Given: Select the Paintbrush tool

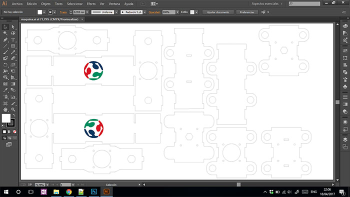Looking at the screenshot, I should click(x=5, y=52).
